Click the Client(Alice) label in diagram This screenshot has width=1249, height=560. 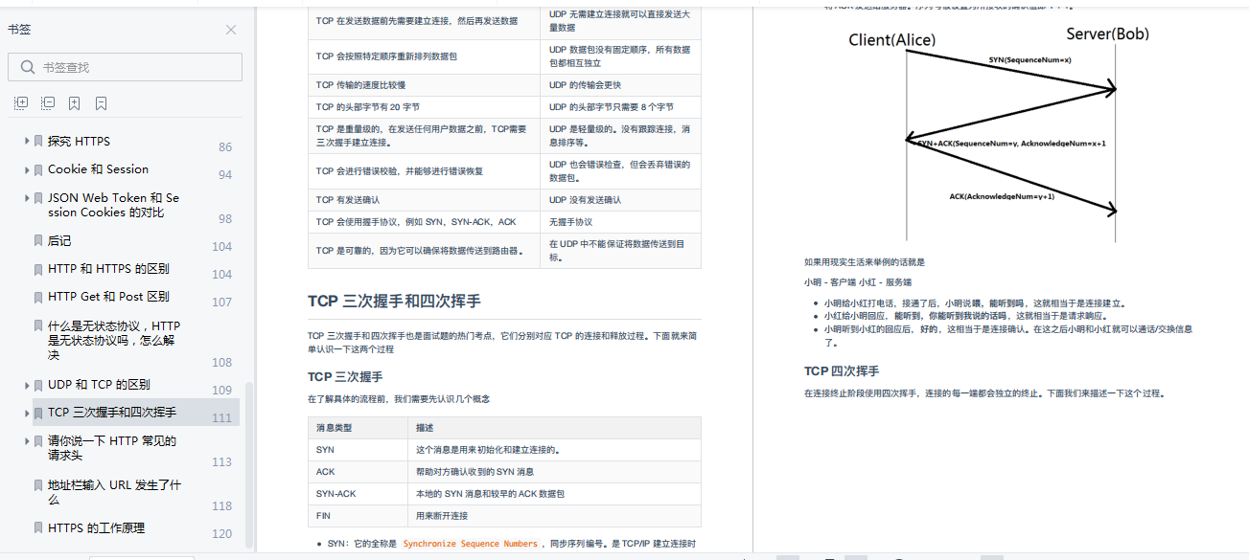(892, 39)
